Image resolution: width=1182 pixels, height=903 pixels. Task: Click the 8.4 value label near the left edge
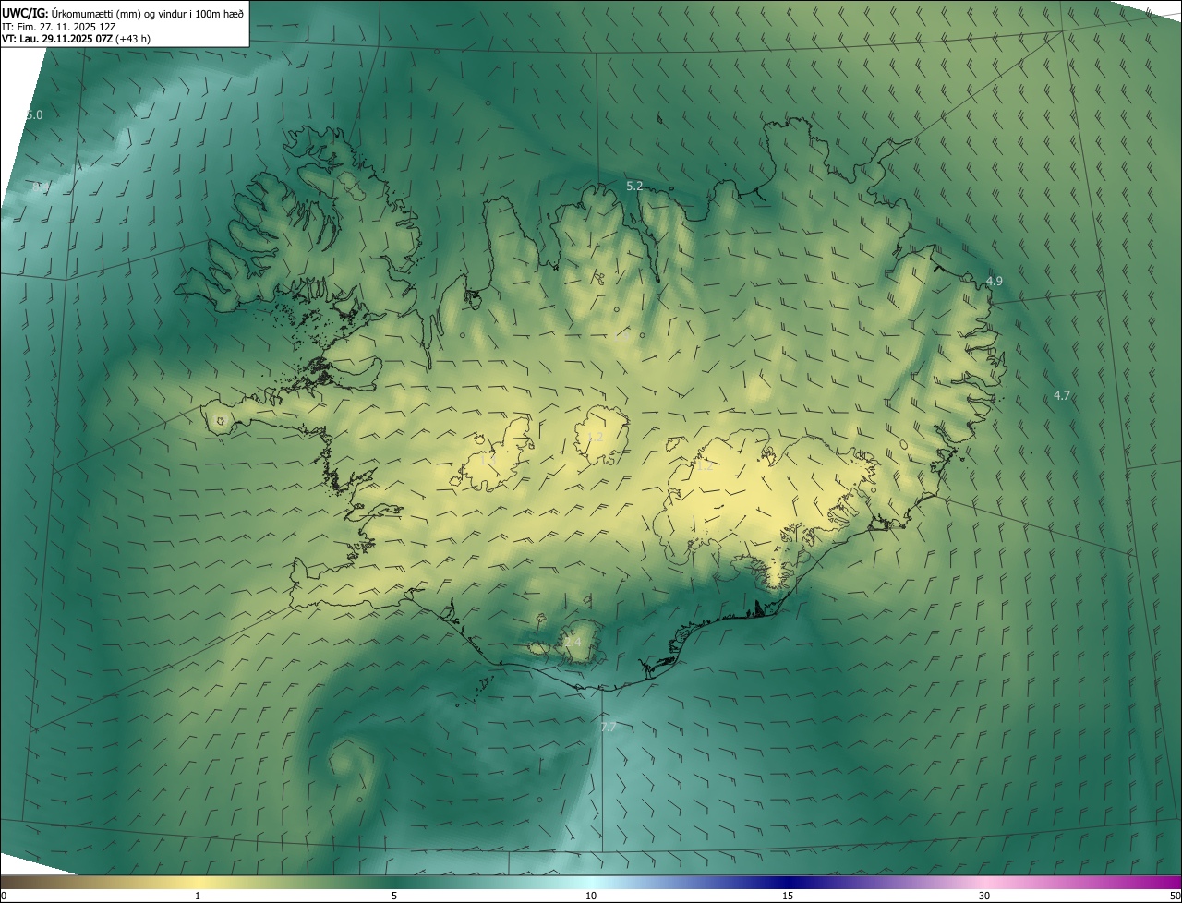[39, 187]
